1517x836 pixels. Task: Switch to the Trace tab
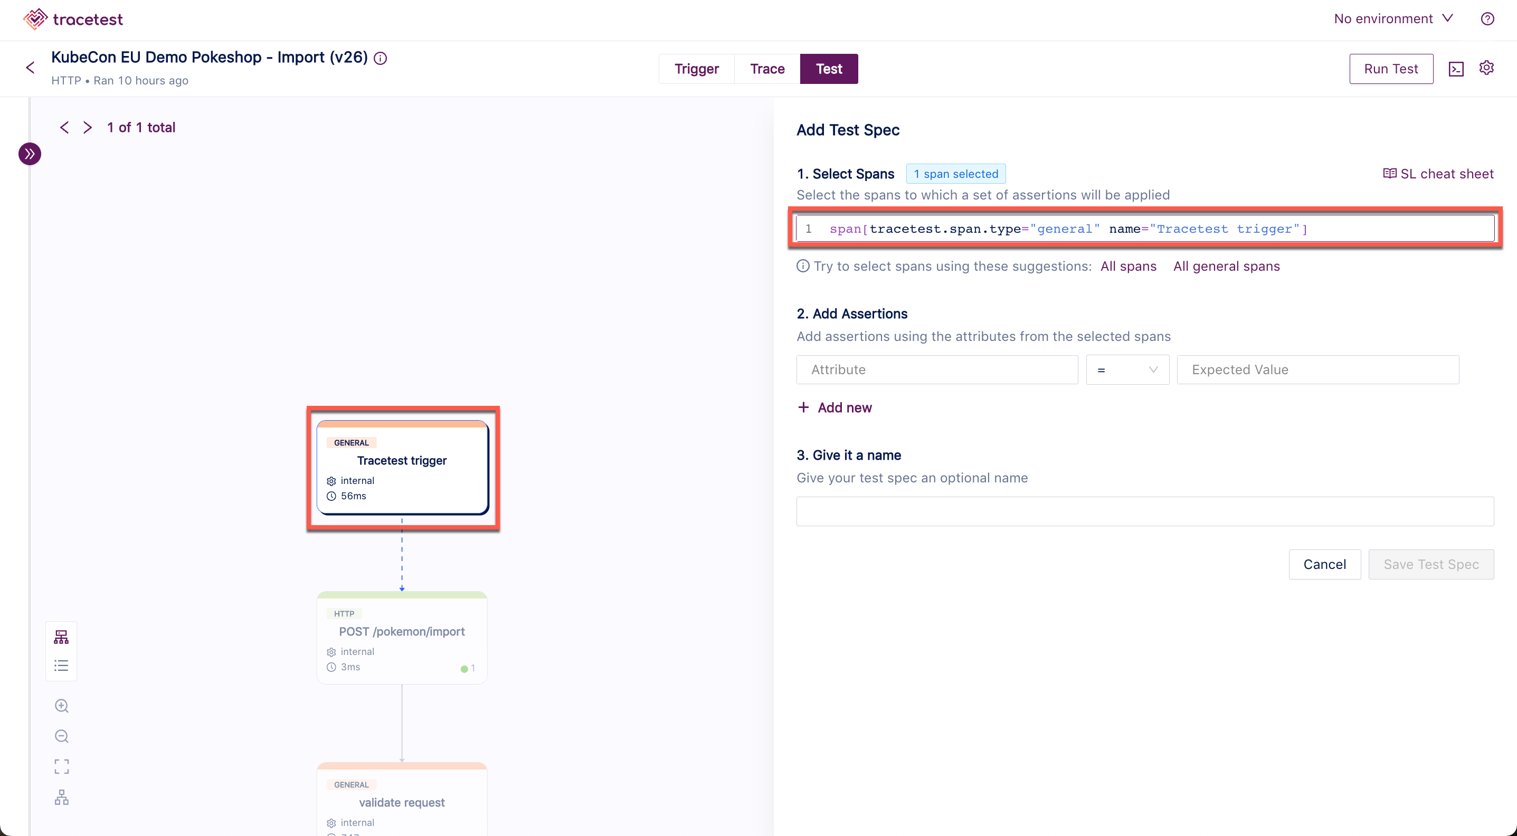767,69
